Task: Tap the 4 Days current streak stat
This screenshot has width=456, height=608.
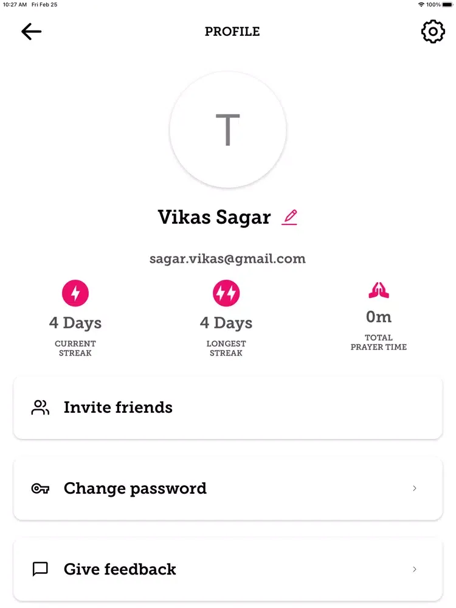Action: (x=75, y=323)
